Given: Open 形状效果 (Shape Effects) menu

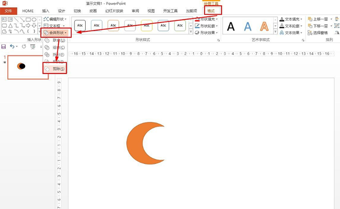Looking at the screenshot, I should [209, 32].
